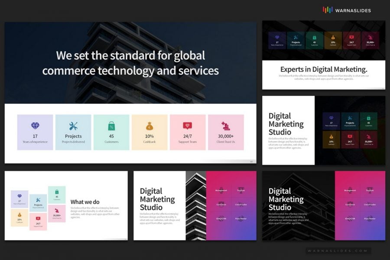Click the heart chat icon for 24/7 Support
Image resolution: width=390 pixels, height=260 pixels.
pyautogui.click(x=188, y=125)
